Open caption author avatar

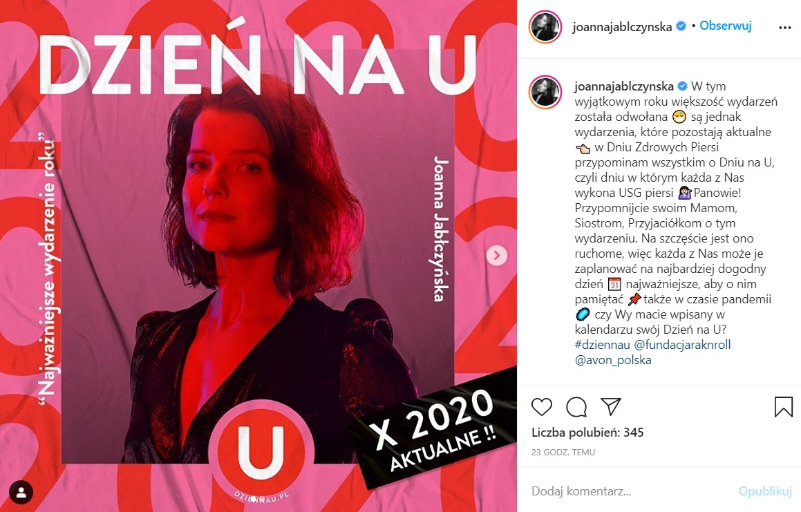click(x=545, y=92)
